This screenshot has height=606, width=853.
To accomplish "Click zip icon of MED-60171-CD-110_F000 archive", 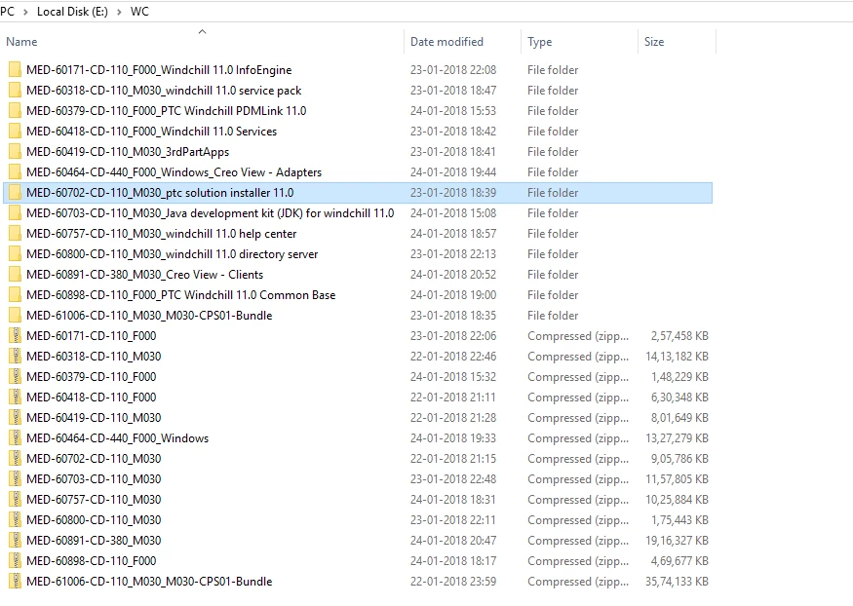I will 15,336.
